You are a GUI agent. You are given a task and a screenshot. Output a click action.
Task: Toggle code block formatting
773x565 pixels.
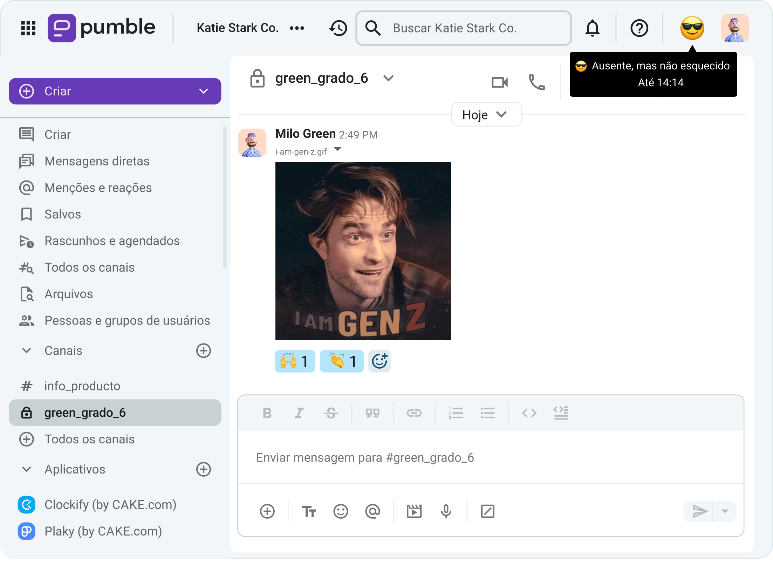click(561, 413)
